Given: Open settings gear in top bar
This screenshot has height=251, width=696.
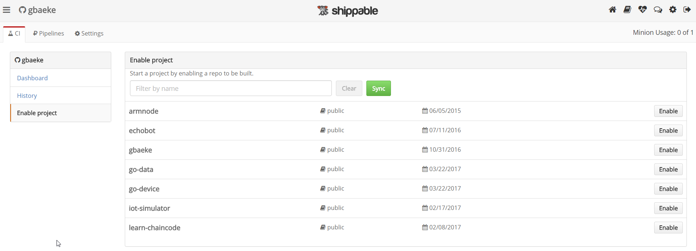Looking at the screenshot, I should coord(673,10).
